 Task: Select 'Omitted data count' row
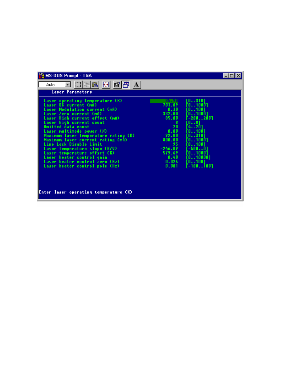click(123, 127)
